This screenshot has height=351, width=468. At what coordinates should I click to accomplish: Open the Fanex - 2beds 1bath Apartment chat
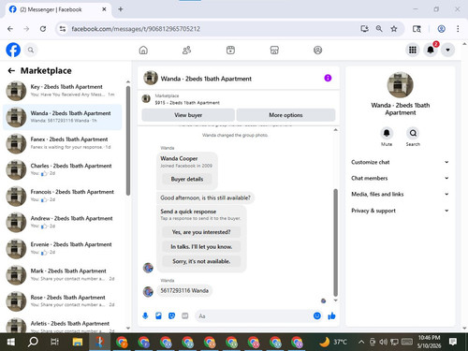tap(63, 143)
